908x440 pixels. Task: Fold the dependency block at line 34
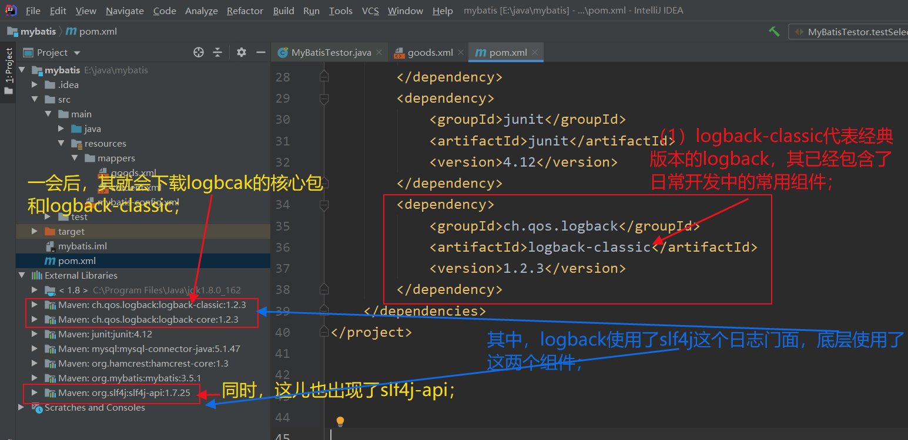coord(324,205)
